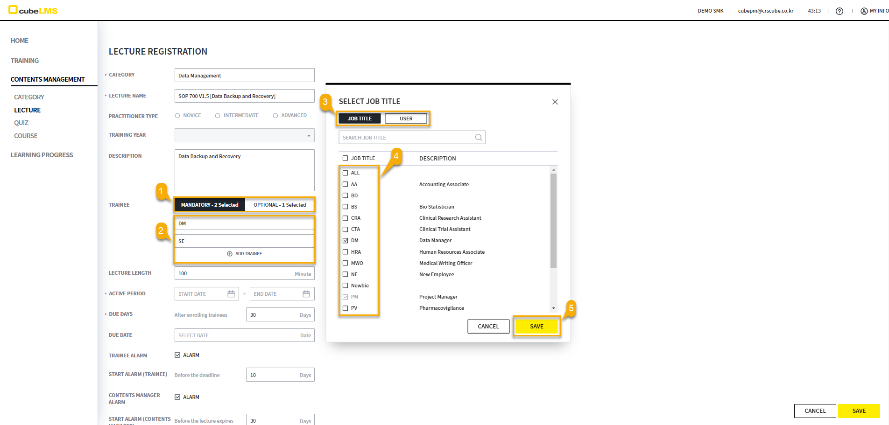Save the selected job titles in dialog
The image size is (889, 425).
click(x=536, y=327)
